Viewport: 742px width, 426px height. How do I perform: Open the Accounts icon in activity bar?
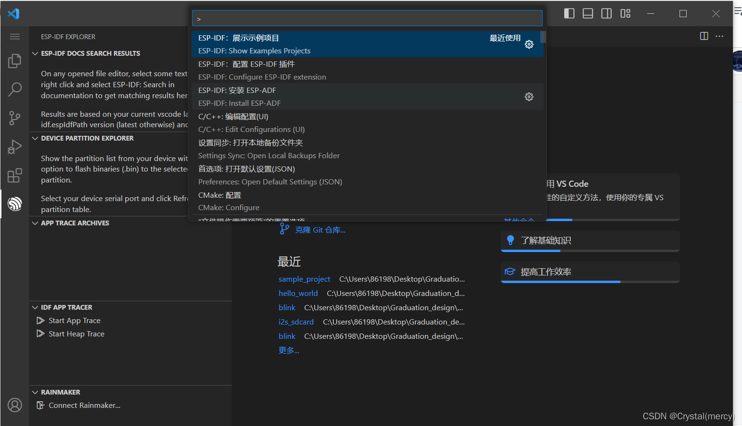click(x=15, y=405)
